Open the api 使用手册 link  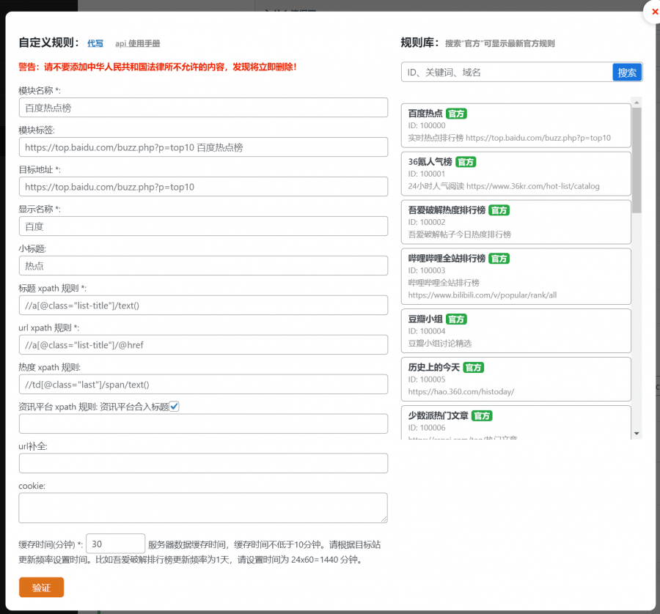[136, 44]
